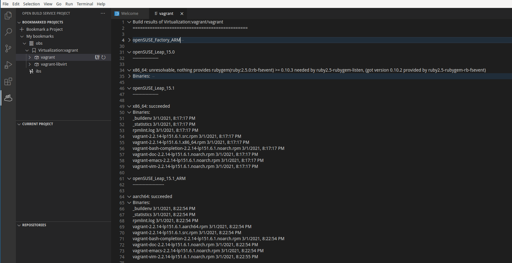Open the Go menu
This screenshot has height=263, width=512.
tap(59, 4)
